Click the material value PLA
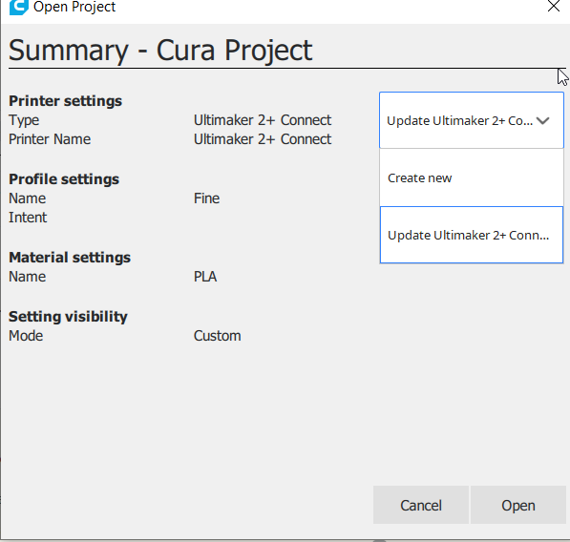The height and width of the screenshot is (542, 570). click(x=205, y=277)
